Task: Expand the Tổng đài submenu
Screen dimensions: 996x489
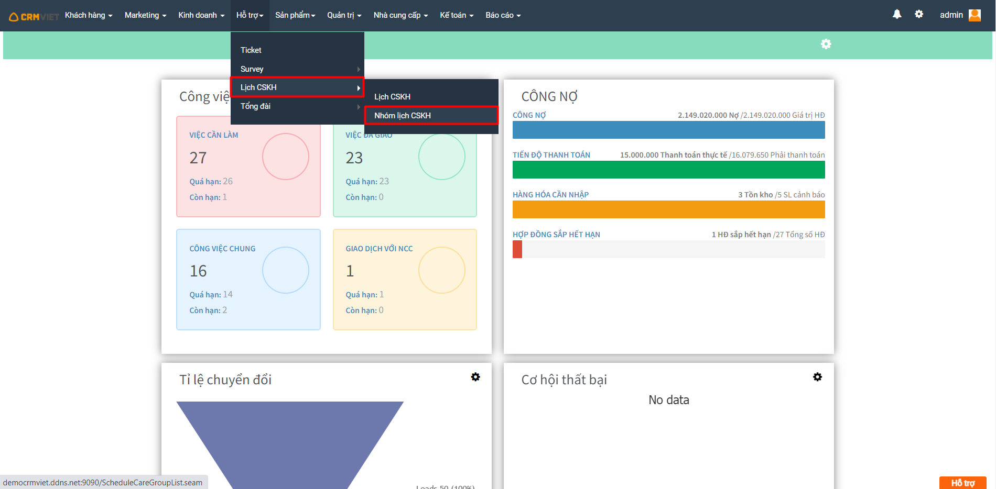Action: (x=297, y=106)
